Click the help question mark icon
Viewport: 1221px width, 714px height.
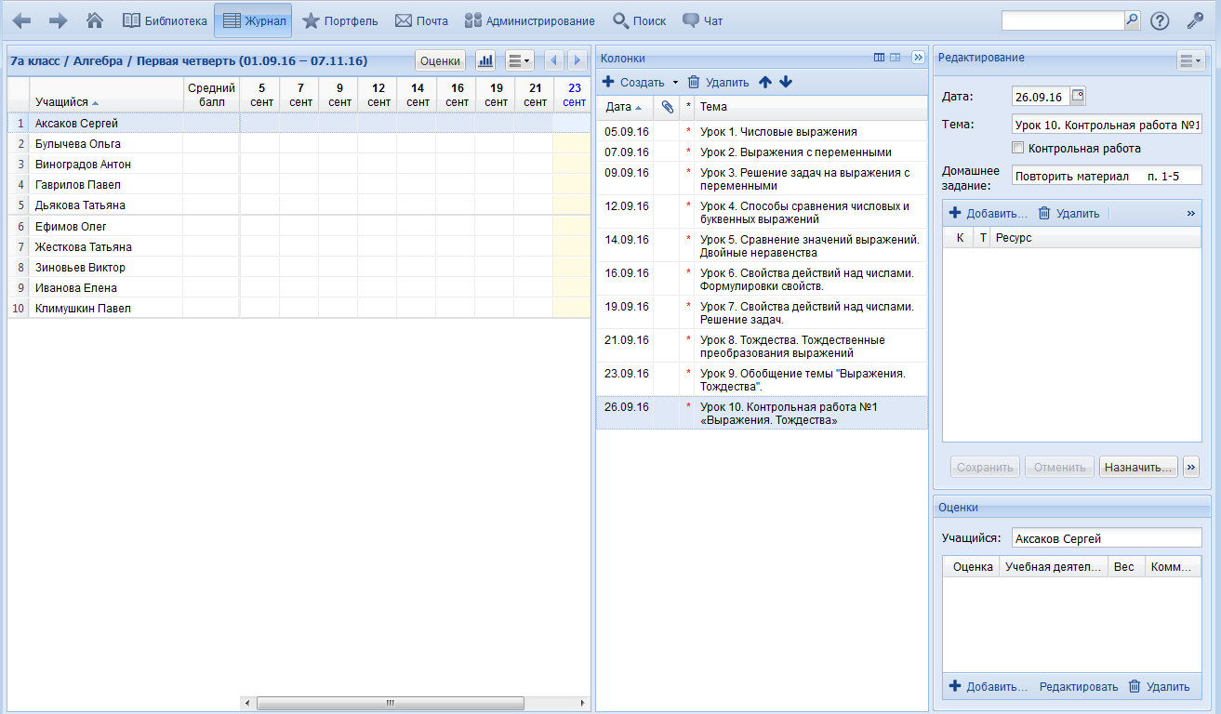tap(1160, 20)
